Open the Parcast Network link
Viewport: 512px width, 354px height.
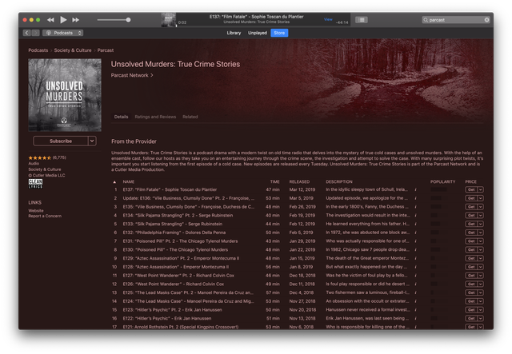click(x=132, y=75)
